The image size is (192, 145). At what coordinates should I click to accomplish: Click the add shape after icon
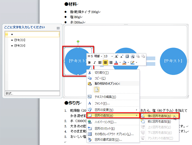143,116
